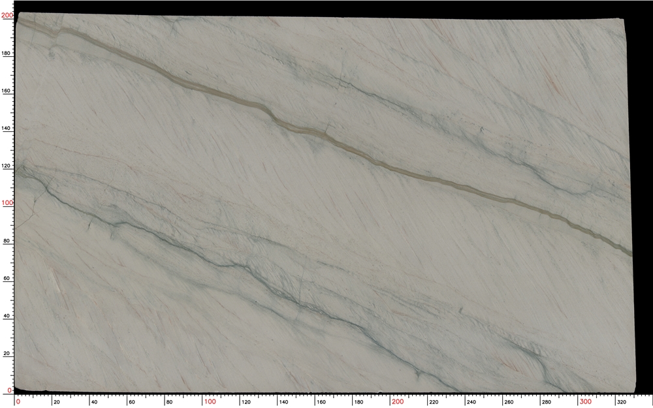Click the 240 label on the bottom ruler
Image resolution: width=653 pixels, height=408 pixels.
tap(471, 403)
